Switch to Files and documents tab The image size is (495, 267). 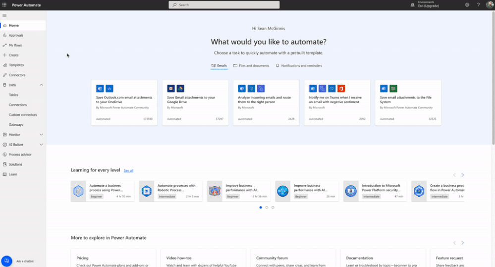(251, 66)
